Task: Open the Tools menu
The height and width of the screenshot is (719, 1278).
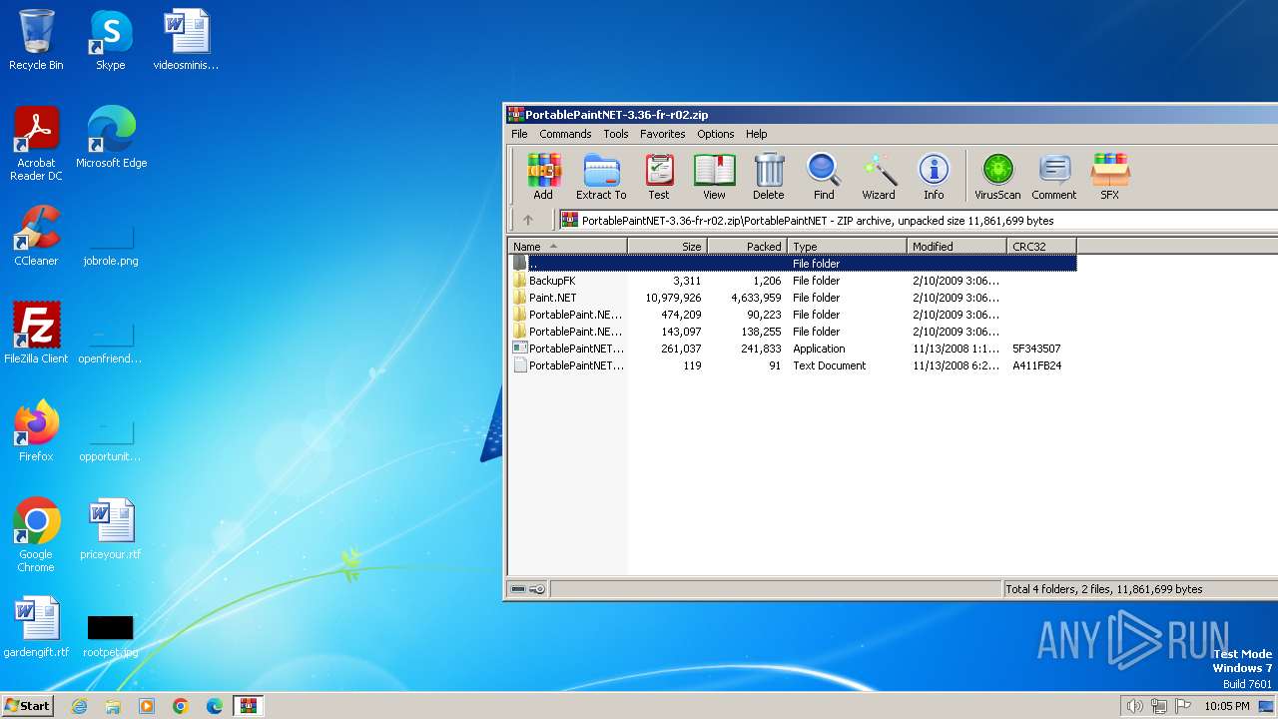Action: (x=616, y=134)
